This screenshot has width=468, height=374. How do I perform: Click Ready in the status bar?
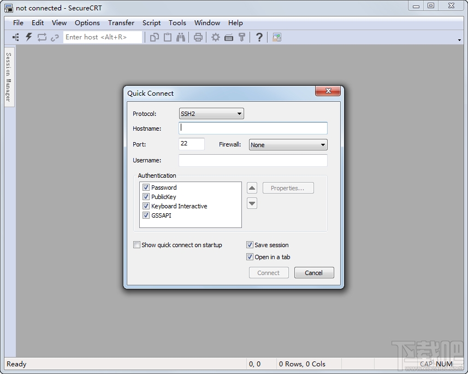16,364
